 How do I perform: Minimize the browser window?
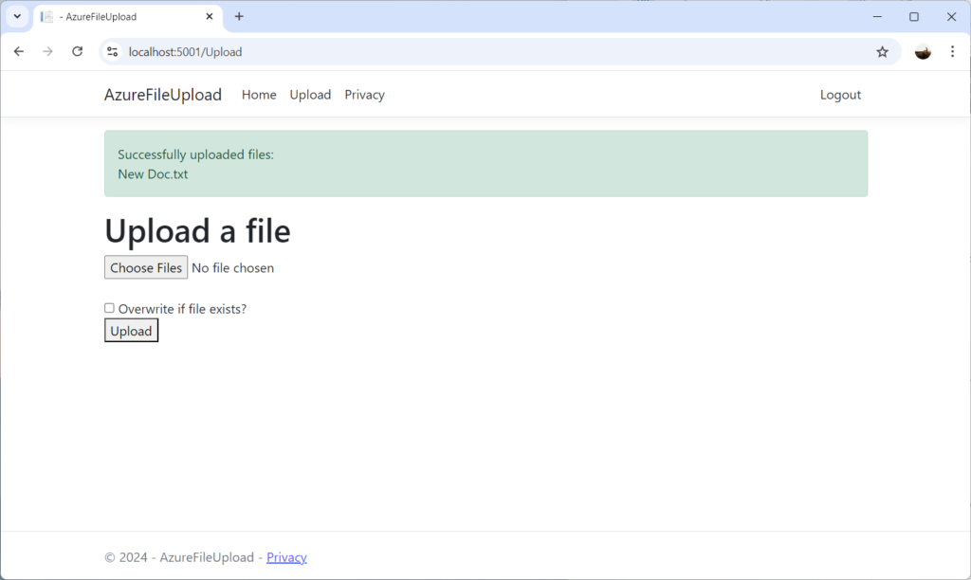click(877, 17)
